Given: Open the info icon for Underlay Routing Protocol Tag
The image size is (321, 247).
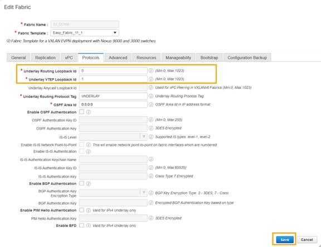Looking at the screenshot, I should tap(151, 96).
